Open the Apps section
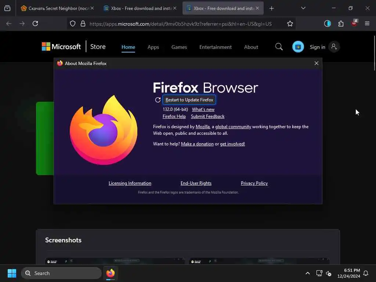This screenshot has width=376, height=282. (153, 47)
